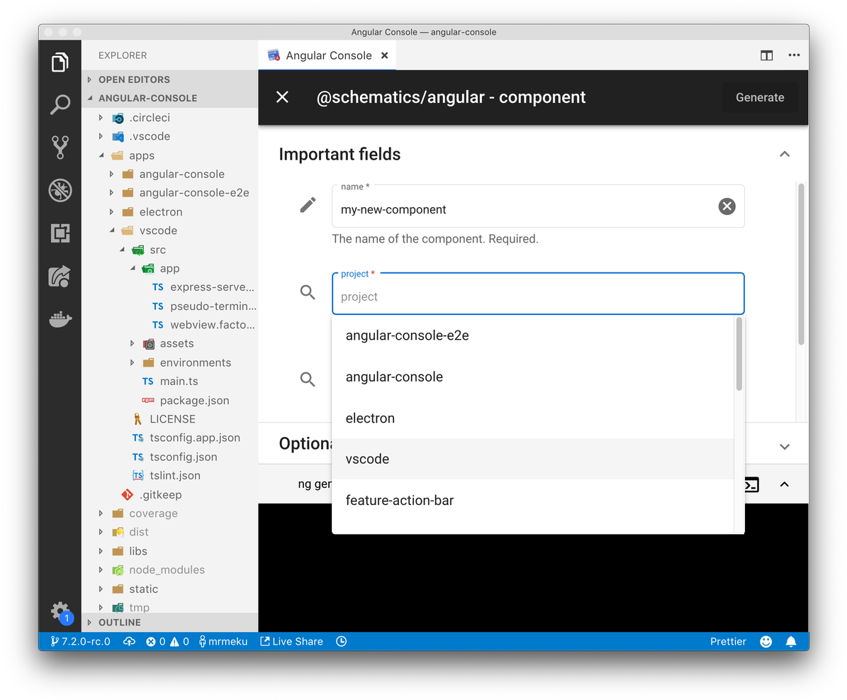Click Live Share in status bar
This screenshot has width=847, height=700.
point(291,641)
